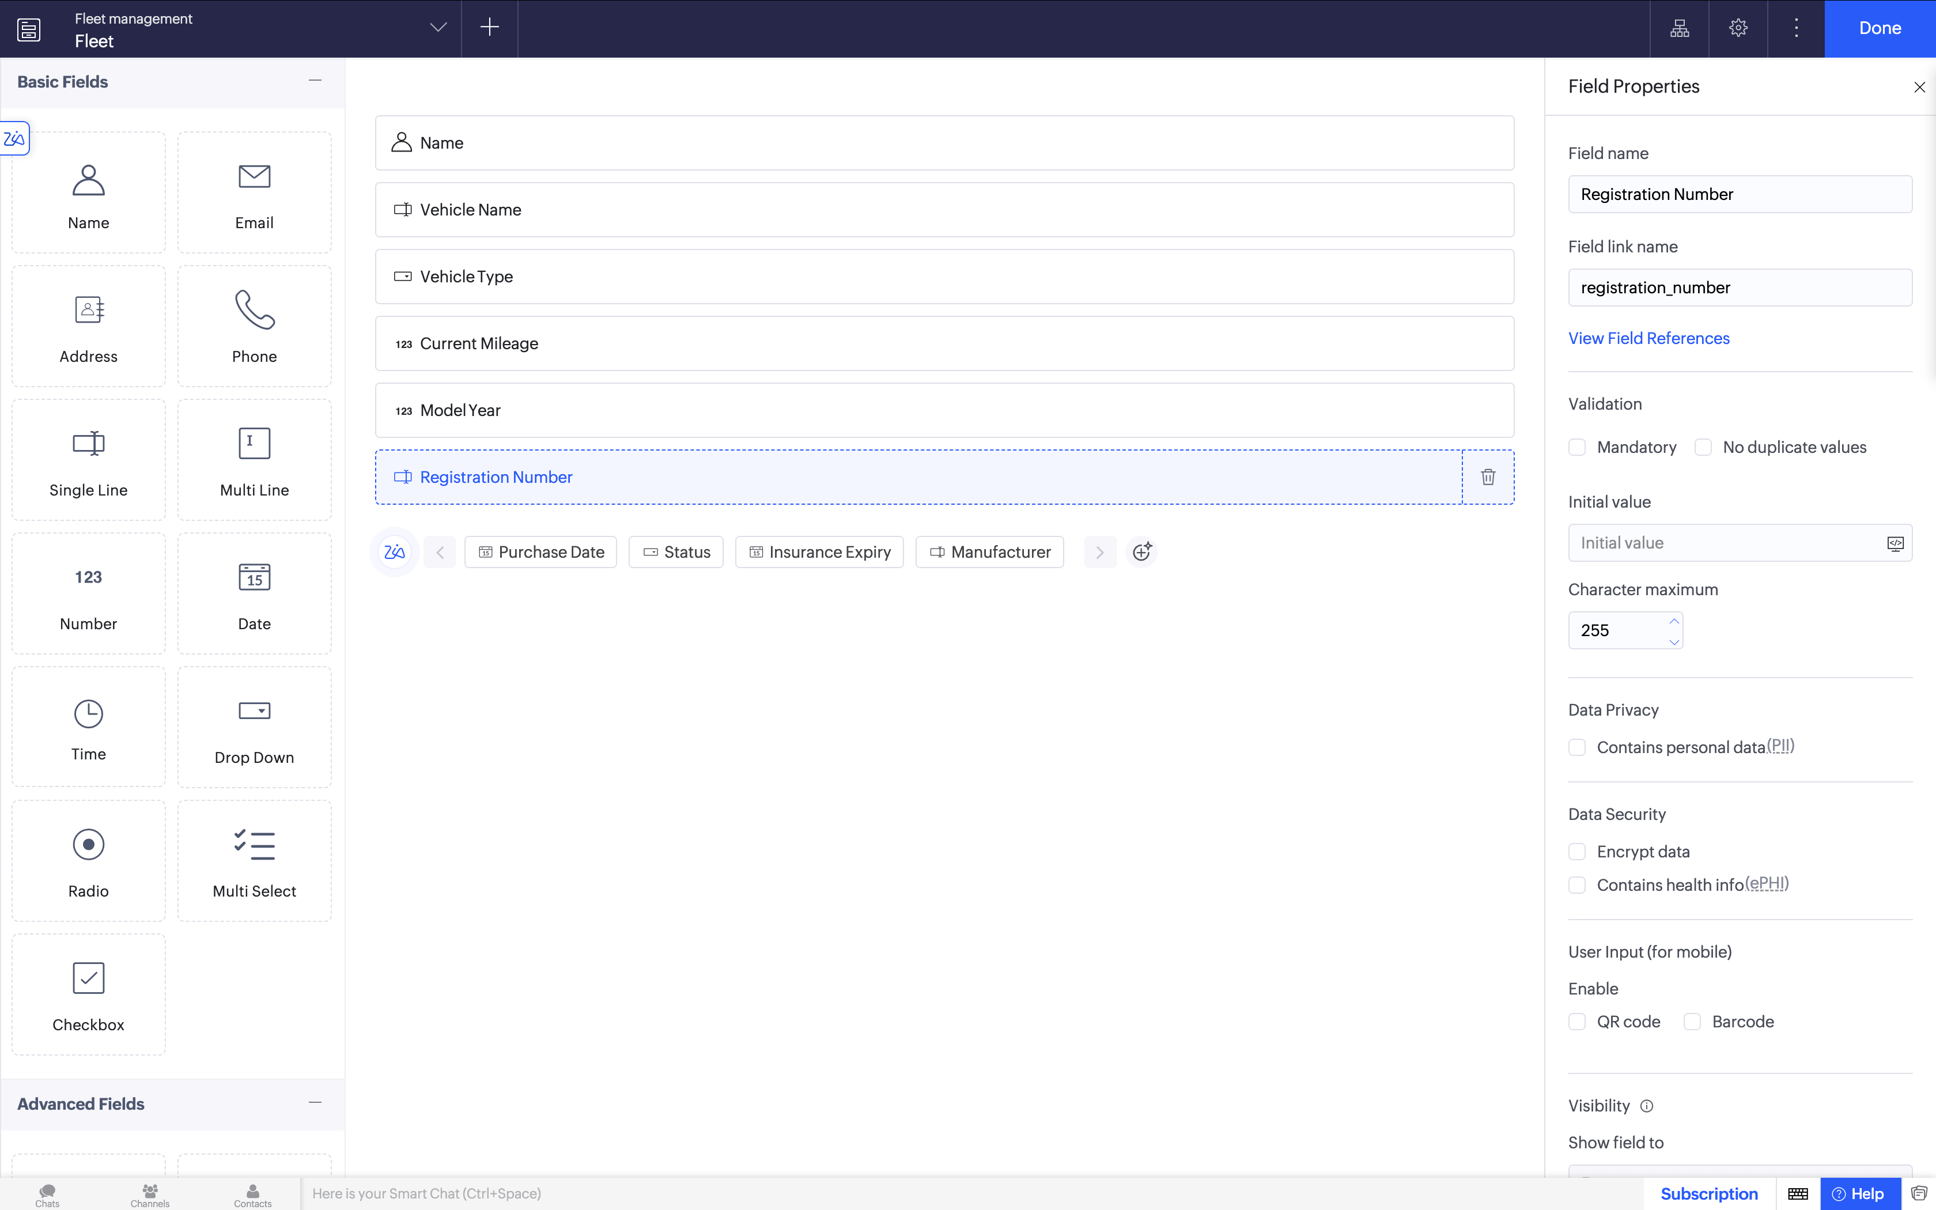Close the Field Properties panel

tap(1919, 87)
